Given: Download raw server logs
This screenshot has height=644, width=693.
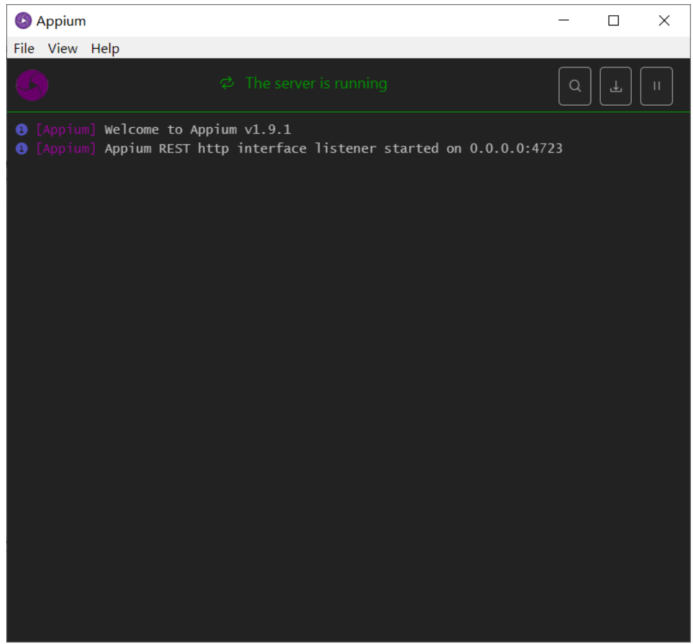Looking at the screenshot, I should coord(615,86).
